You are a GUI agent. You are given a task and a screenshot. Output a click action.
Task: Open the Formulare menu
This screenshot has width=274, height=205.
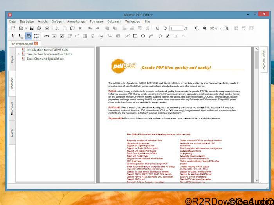[x=97, y=21]
